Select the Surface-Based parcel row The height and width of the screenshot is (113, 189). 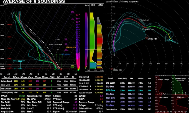[x=39, y=81]
